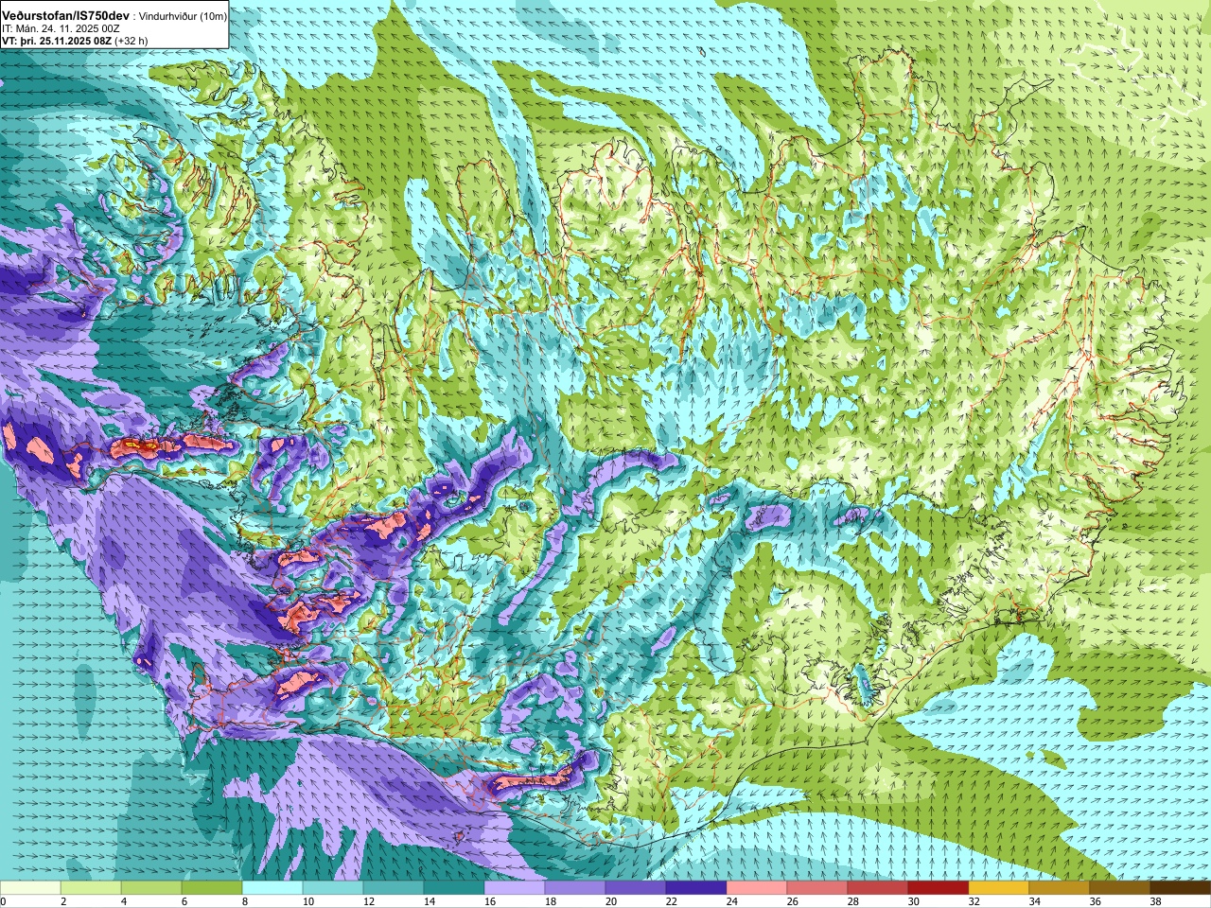Click the light lime 2–4 legend swatch
This screenshot has width=1211, height=908.
[91, 889]
